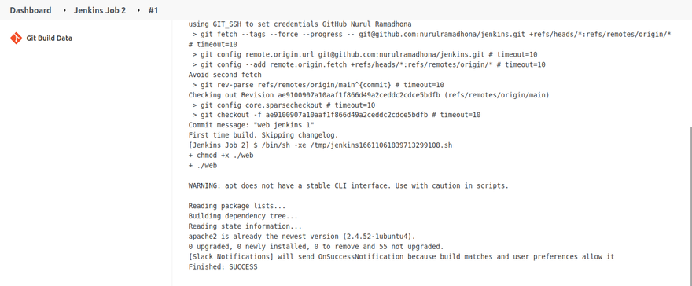Click the apt WARNING message line
Image resolution: width=692 pixels, height=286 pixels.
(348, 185)
